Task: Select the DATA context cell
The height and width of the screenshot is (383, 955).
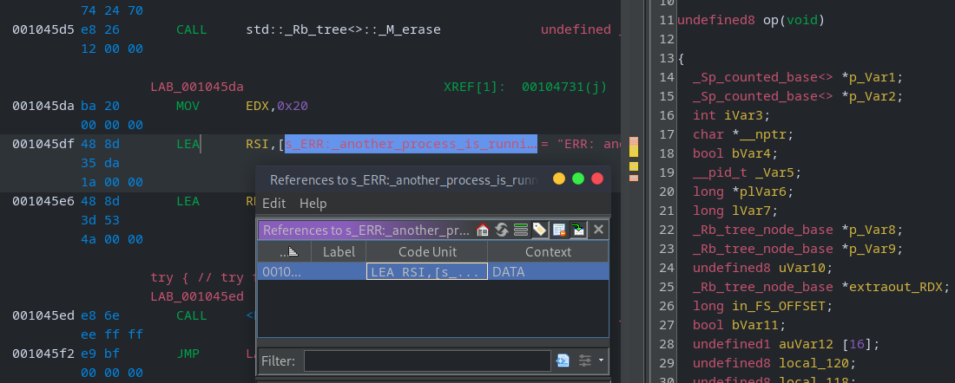Action: [548, 272]
